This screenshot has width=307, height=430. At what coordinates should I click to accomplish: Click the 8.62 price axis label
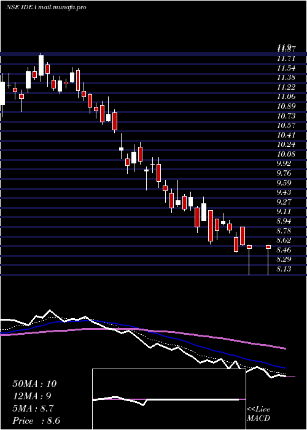pos(284,240)
